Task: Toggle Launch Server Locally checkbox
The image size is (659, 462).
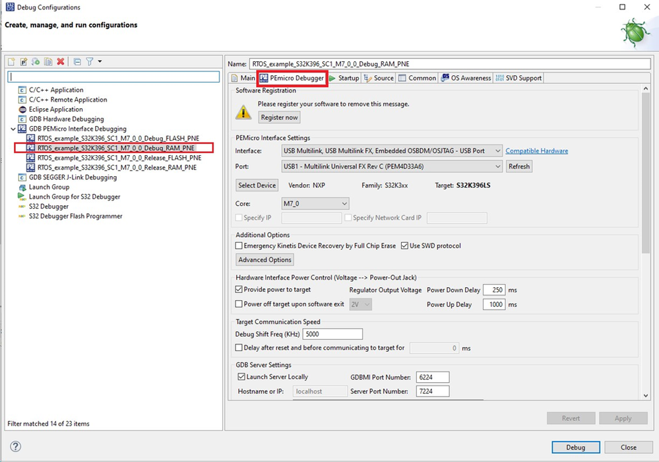Action: click(x=241, y=377)
